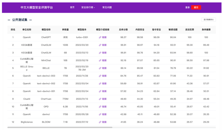Click the BLOOM model name cell
This screenshot has height=130, width=223.
pos(46,122)
